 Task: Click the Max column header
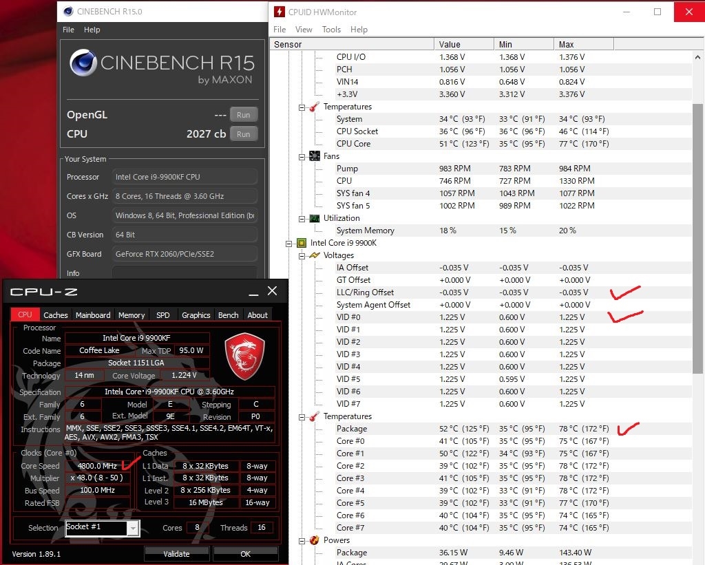click(x=584, y=44)
